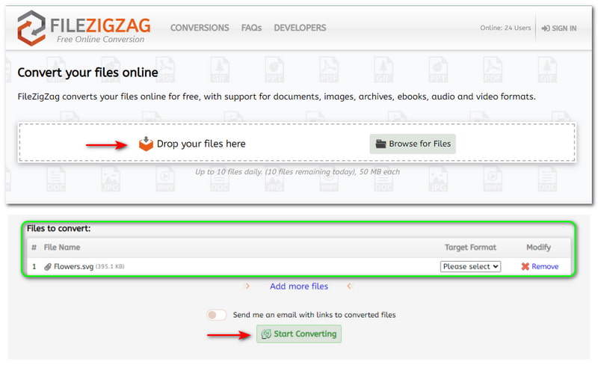Enable the email links toggle switch
598x371 pixels.
(216, 315)
